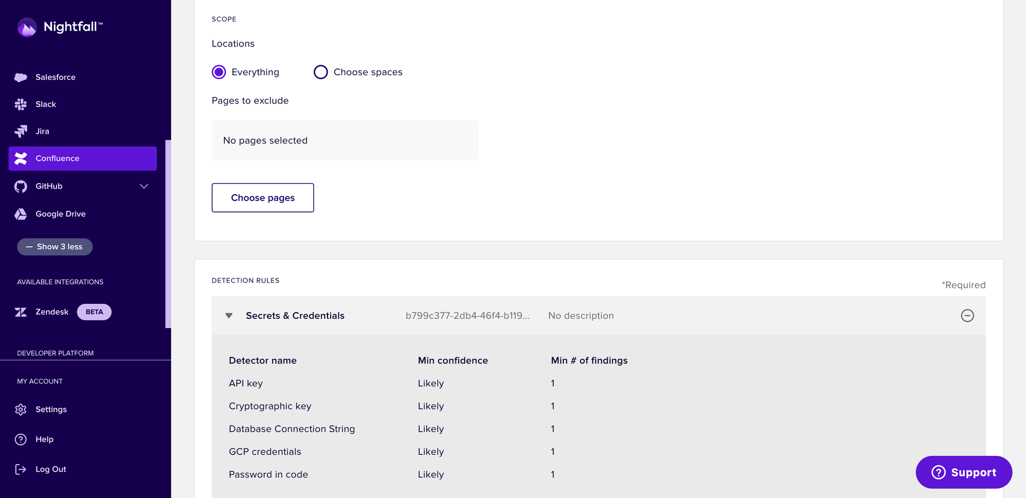Open the Help page

pyautogui.click(x=44, y=439)
